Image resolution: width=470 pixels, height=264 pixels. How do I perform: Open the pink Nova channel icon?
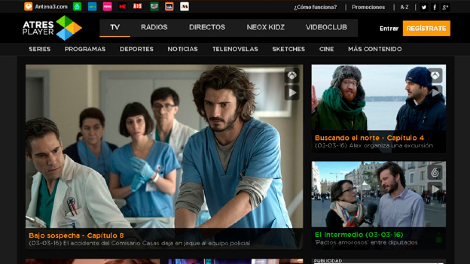pyautogui.click(x=107, y=7)
